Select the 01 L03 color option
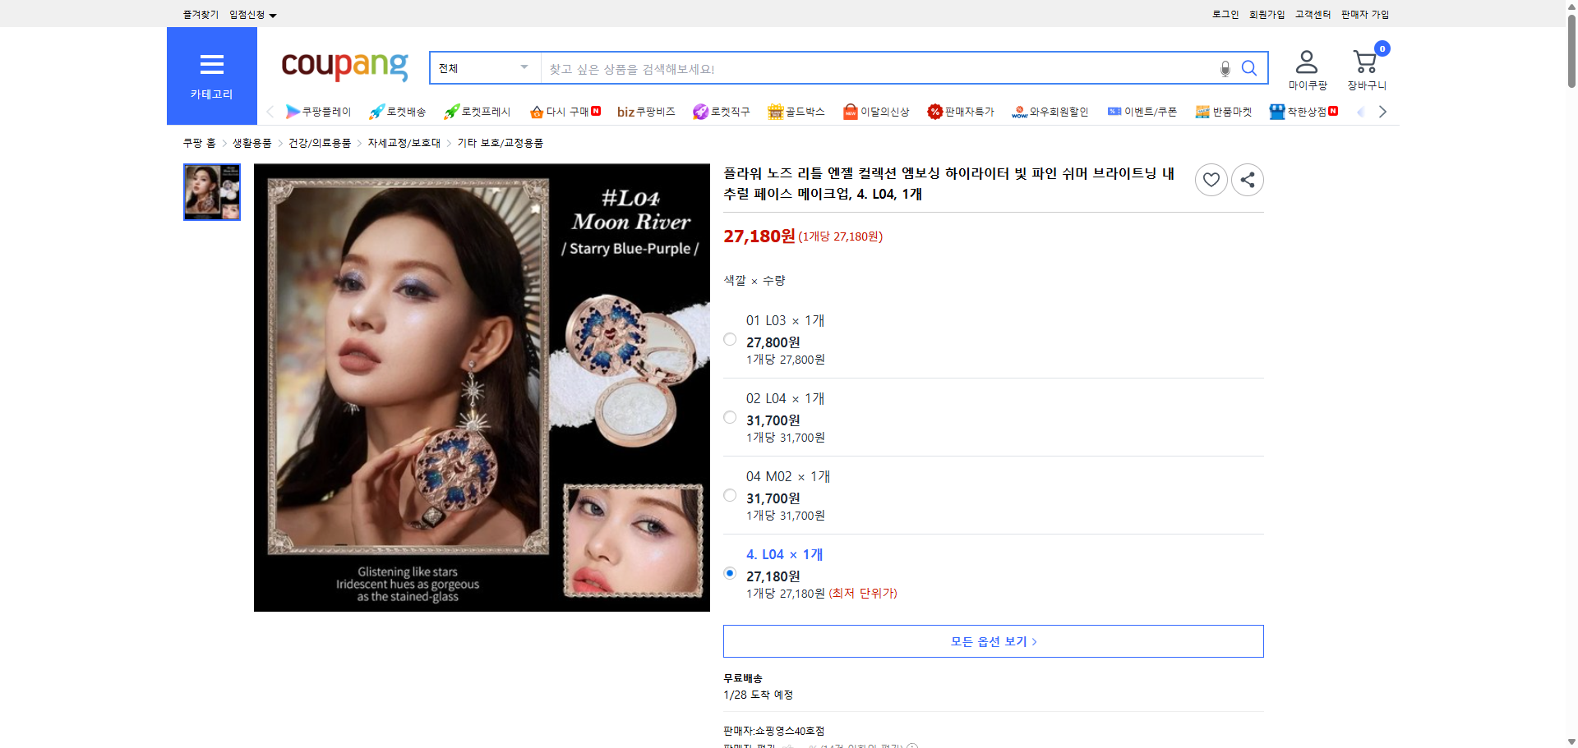The image size is (1578, 748). [x=729, y=338]
